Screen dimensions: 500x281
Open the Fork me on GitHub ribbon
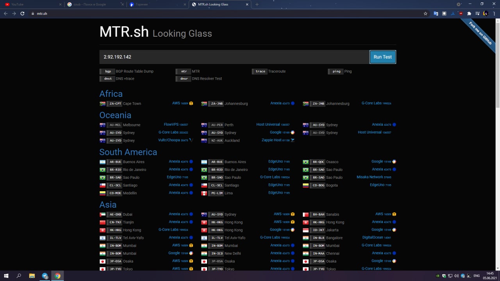coord(480,33)
